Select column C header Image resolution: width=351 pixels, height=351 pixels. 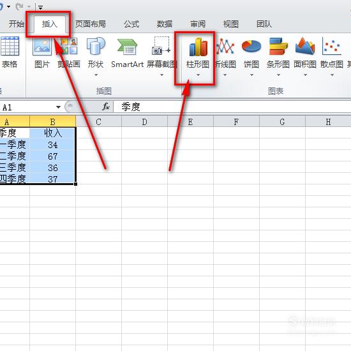click(99, 121)
